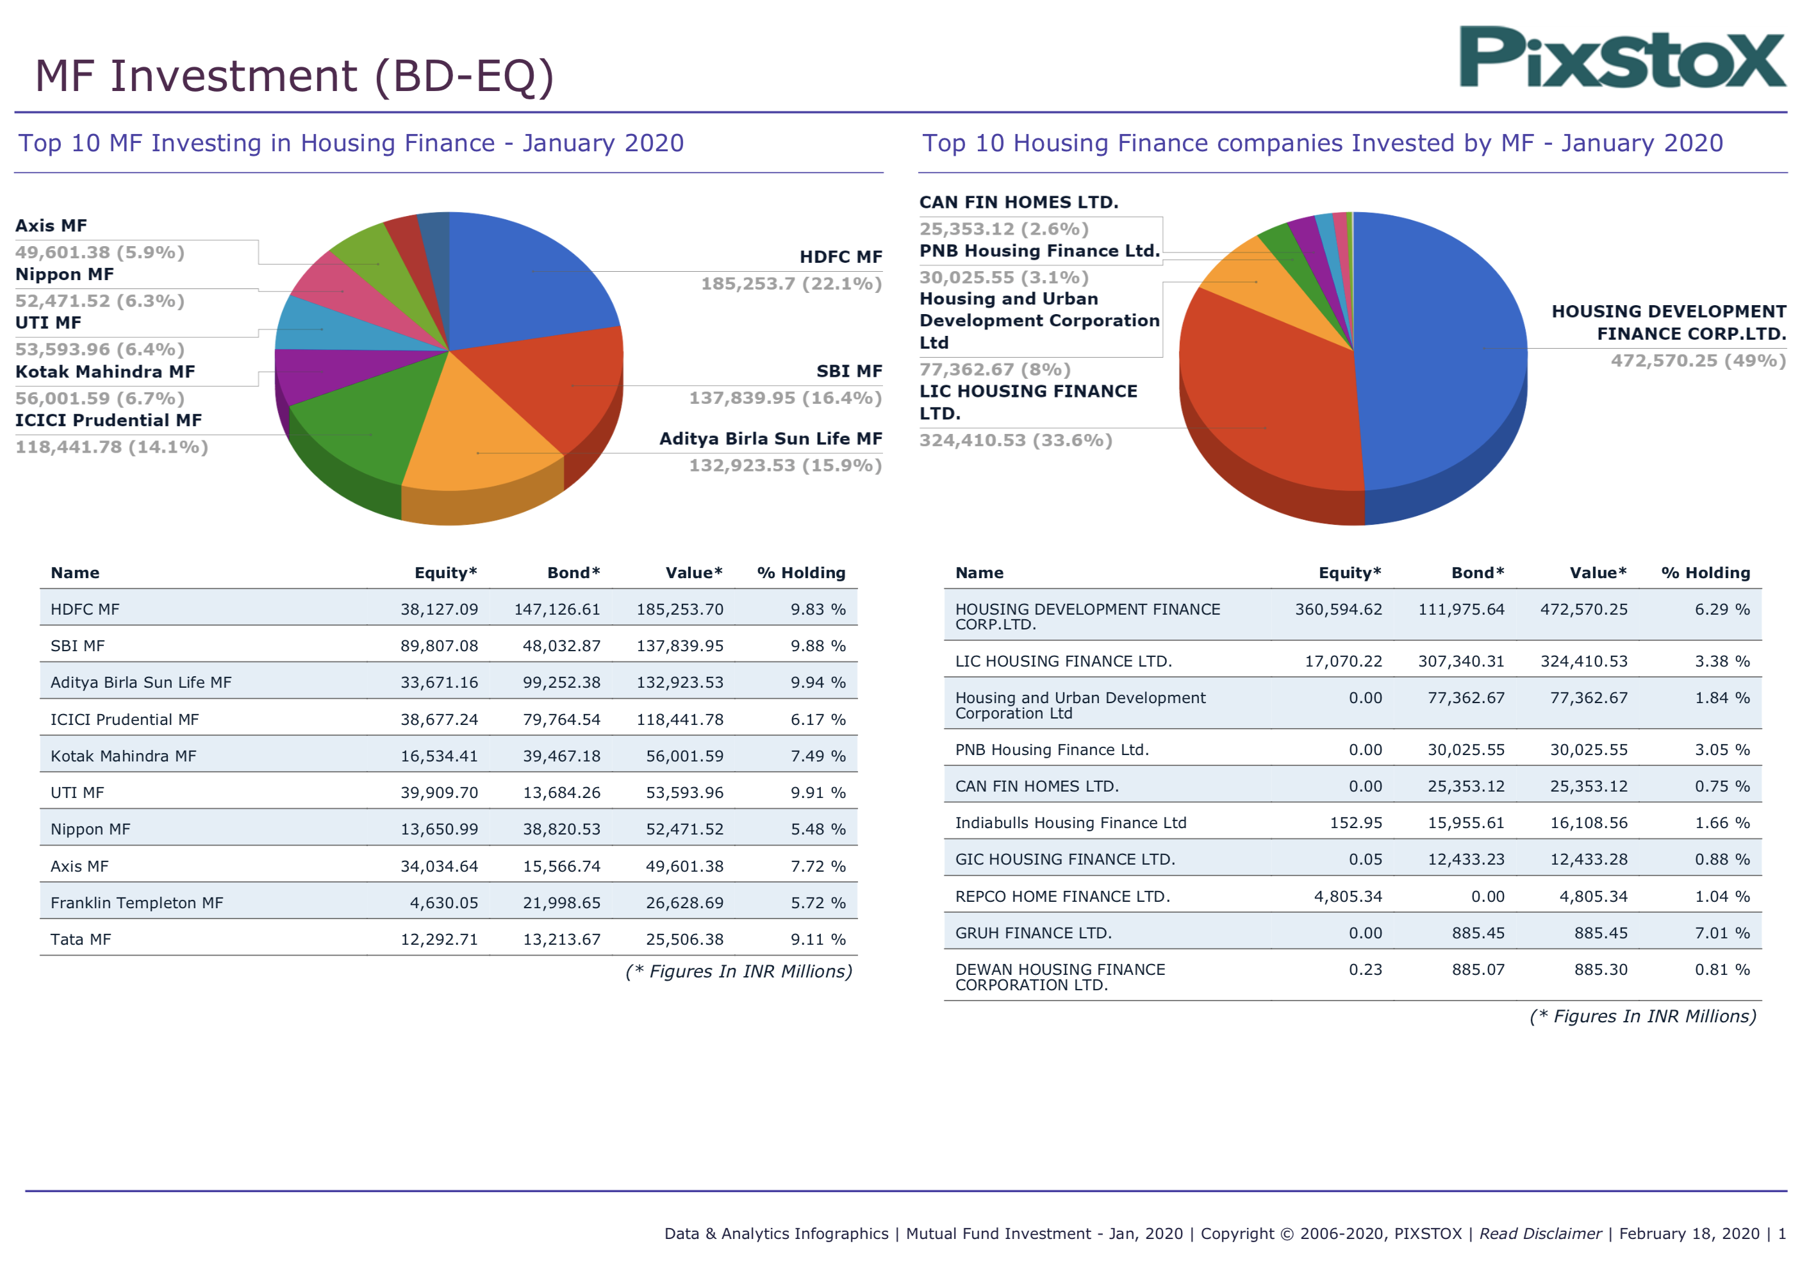Click the 'MF Investment (BD-EQ)' title

[x=294, y=76]
